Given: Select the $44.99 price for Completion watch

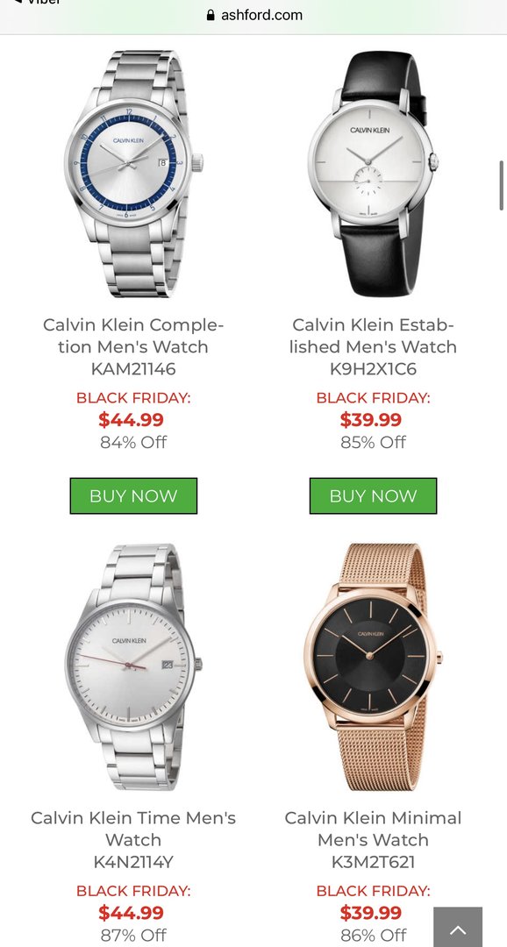Looking at the screenshot, I should (x=131, y=419).
